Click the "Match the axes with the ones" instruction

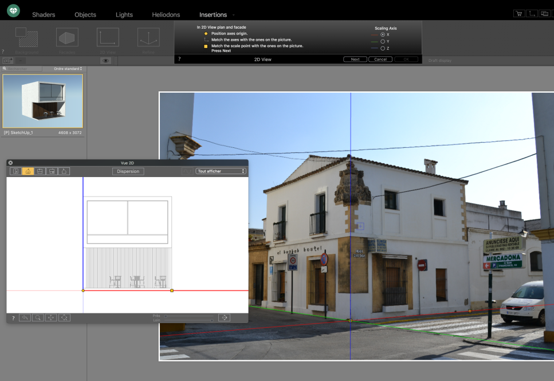(252, 40)
